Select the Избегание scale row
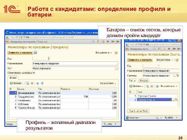This screenshot has width=187, height=140. point(63,104)
